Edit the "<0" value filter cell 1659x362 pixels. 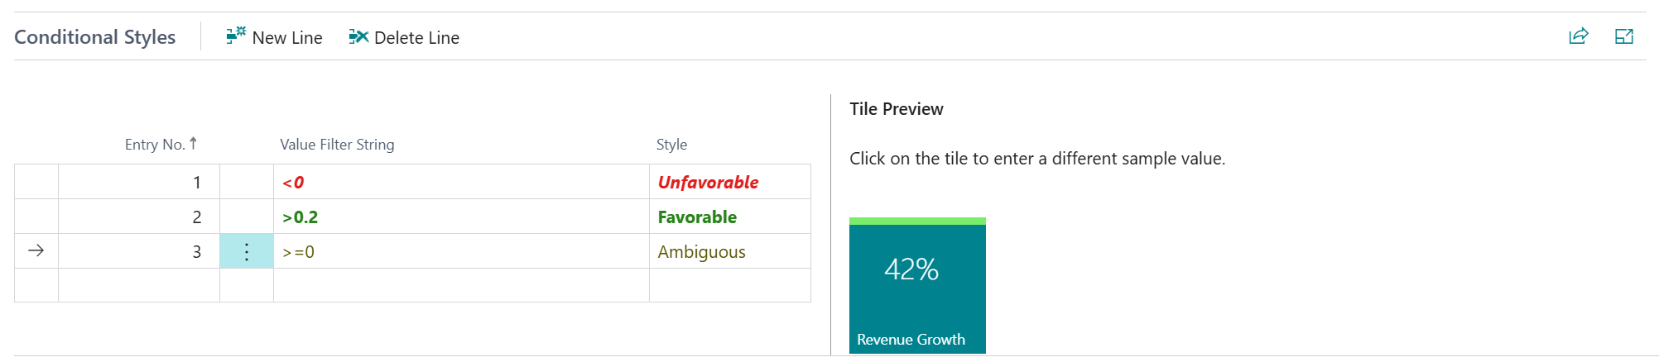pyautogui.click(x=460, y=183)
